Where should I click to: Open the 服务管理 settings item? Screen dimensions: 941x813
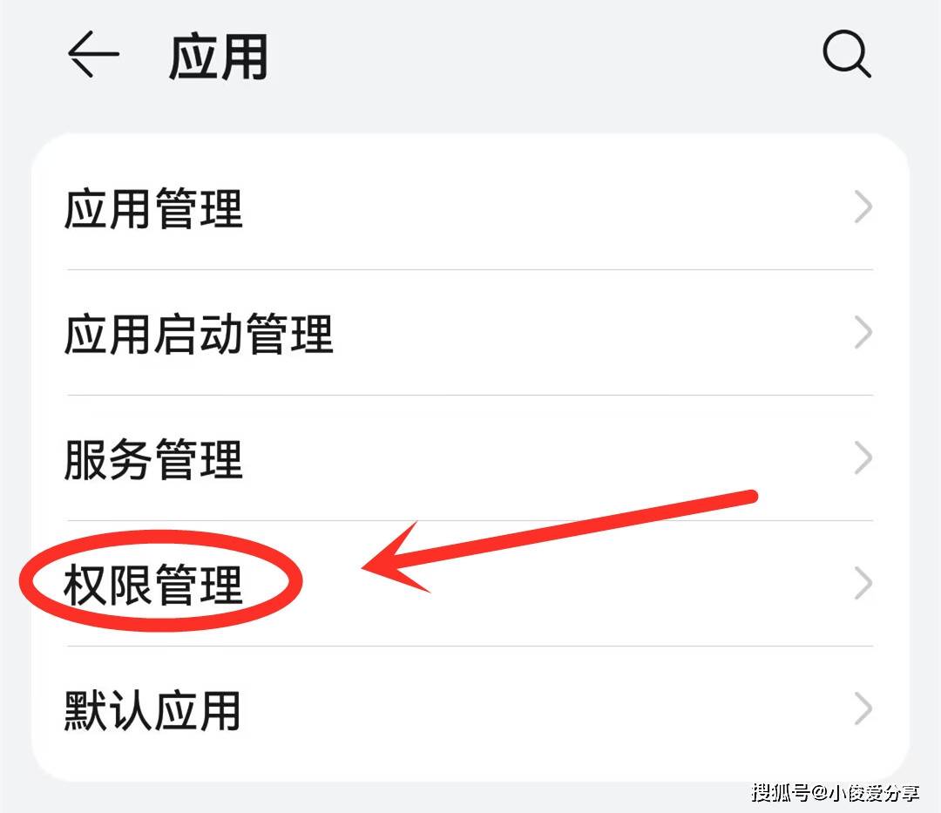pyautogui.click(x=470, y=458)
